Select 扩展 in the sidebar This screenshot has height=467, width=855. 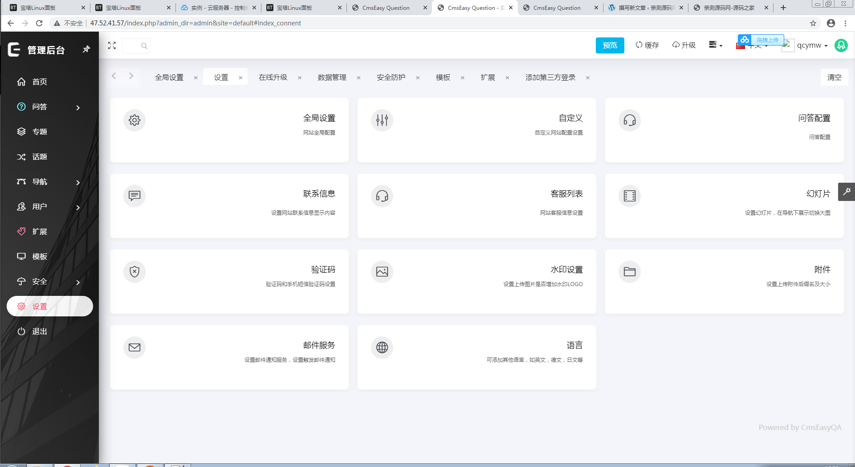(x=49, y=231)
